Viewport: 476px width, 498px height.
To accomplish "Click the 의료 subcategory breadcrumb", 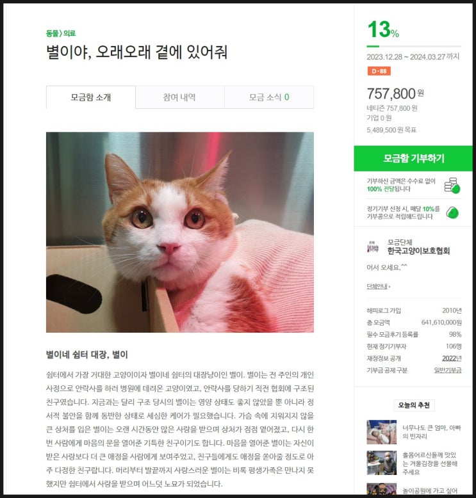I will pos(70,33).
